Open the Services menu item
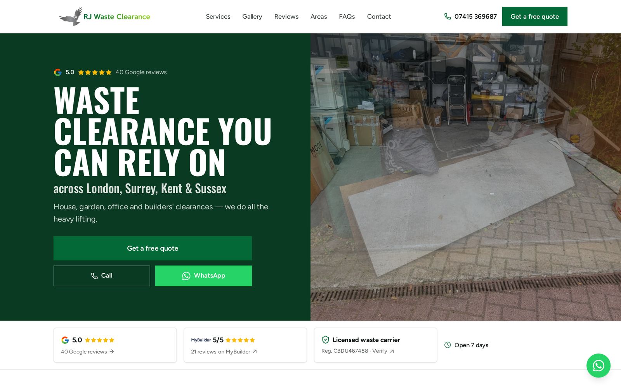The height and width of the screenshot is (388, 621). (218, 16)
